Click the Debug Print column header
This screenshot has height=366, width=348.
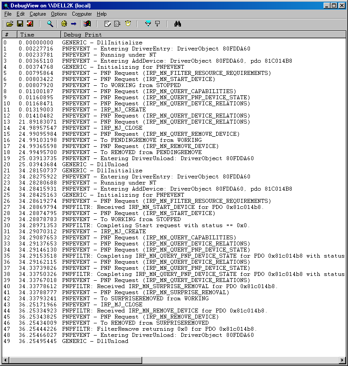(x=203, y=34)
